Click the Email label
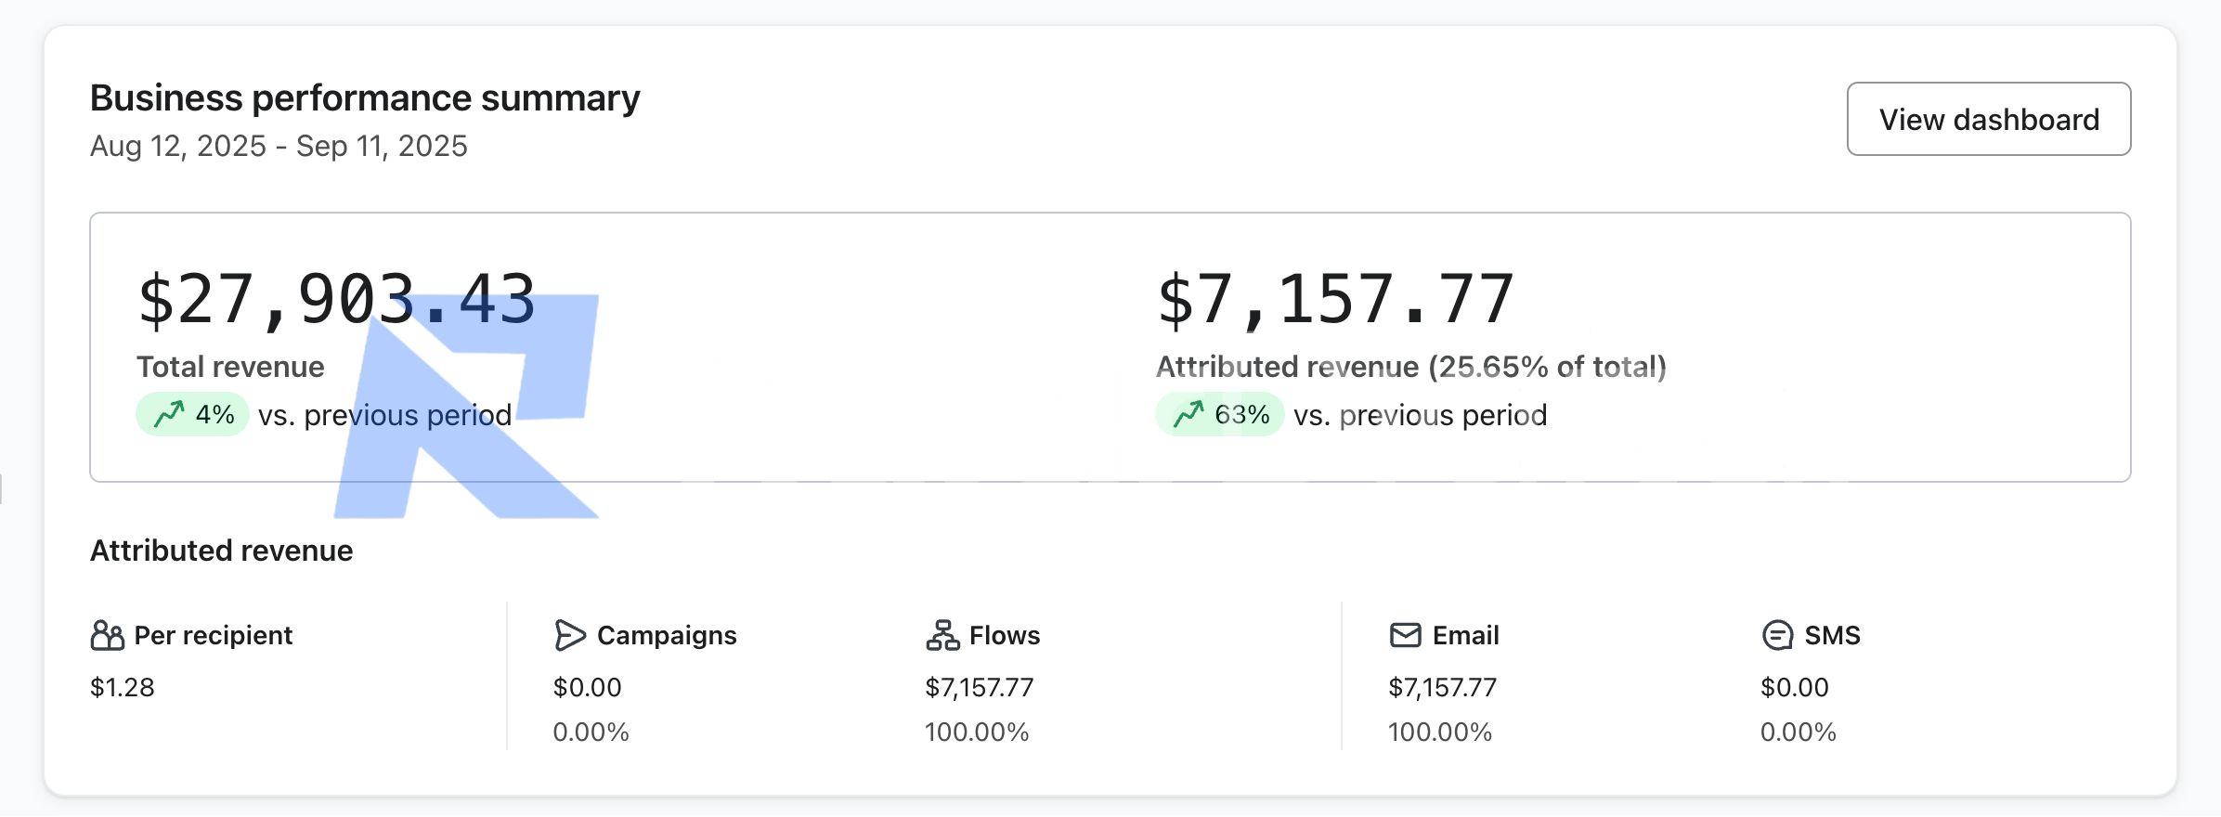2221x817 pixels. point(1465,635)
